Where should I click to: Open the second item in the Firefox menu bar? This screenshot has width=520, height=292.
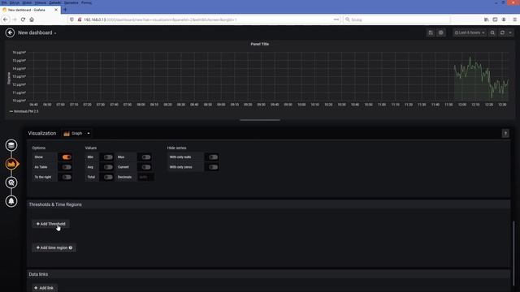coord(15,2)
